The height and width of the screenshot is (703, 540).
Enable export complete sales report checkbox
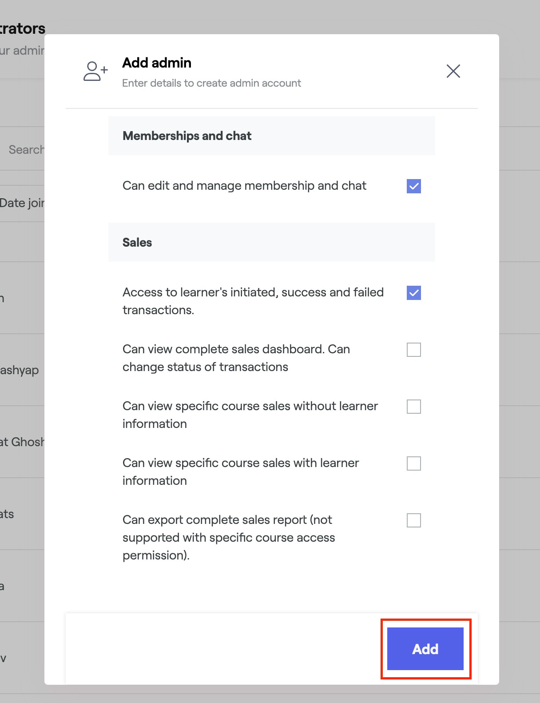(413, 520)
